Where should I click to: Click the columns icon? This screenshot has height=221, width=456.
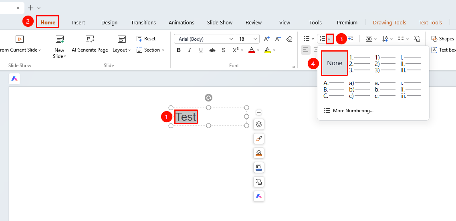[401, 39]
